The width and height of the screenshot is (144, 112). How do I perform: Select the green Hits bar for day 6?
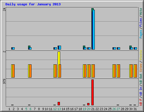pyautogui.click(x=29, y=46)
